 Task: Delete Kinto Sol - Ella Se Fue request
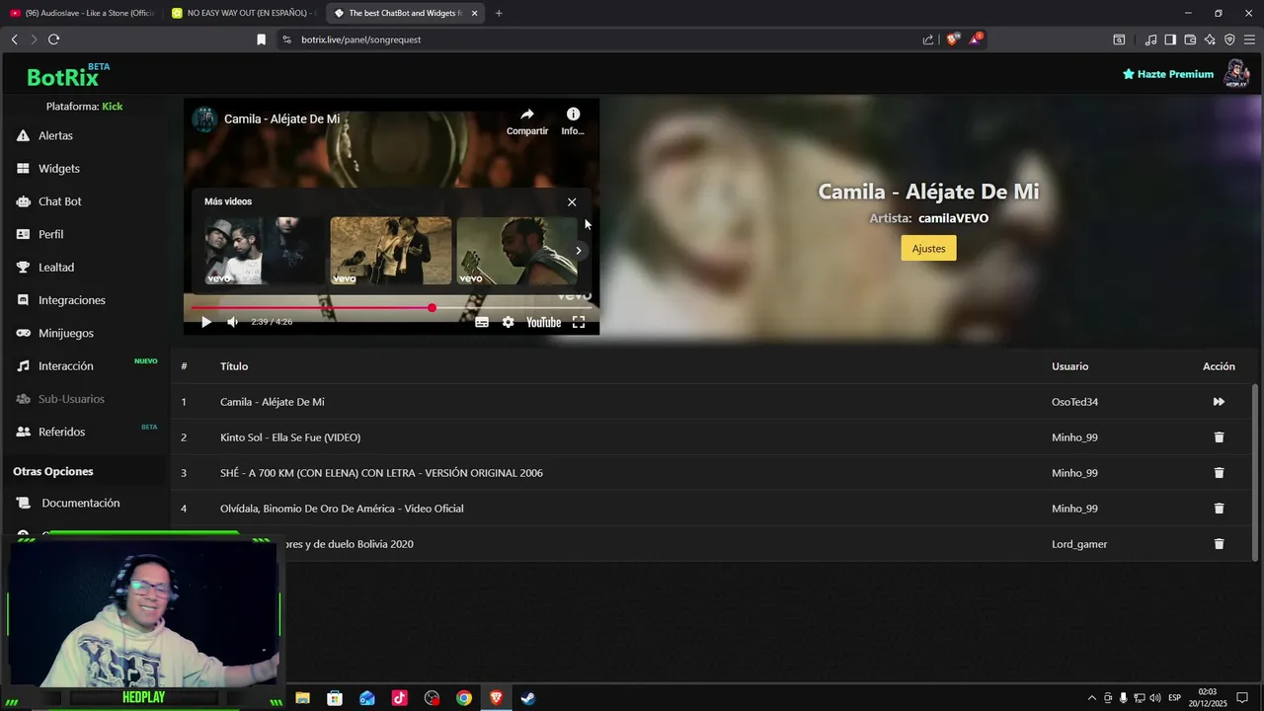point(1219,437)
